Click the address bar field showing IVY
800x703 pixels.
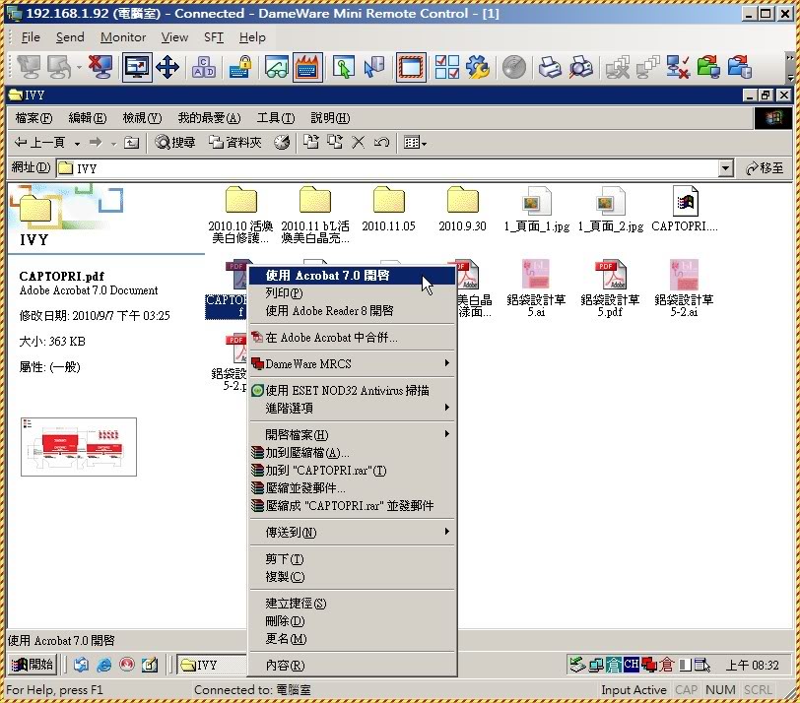pyautogui.click(x=388, y=167)
